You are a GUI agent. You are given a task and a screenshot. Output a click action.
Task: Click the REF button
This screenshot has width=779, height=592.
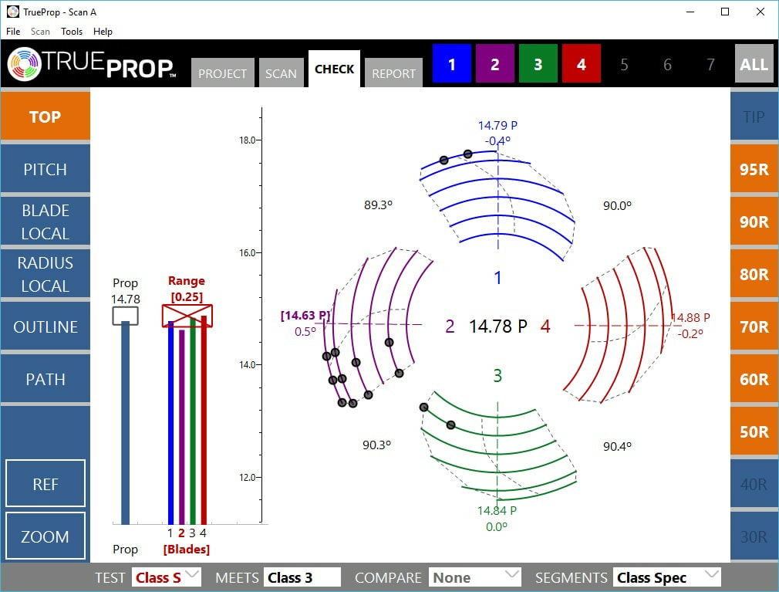pyautogui.click(x=46, y=484)
